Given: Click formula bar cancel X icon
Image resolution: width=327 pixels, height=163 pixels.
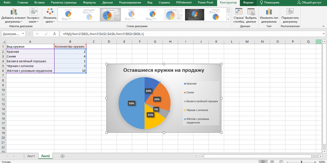Looking at the screenshot, I should 37,34.
